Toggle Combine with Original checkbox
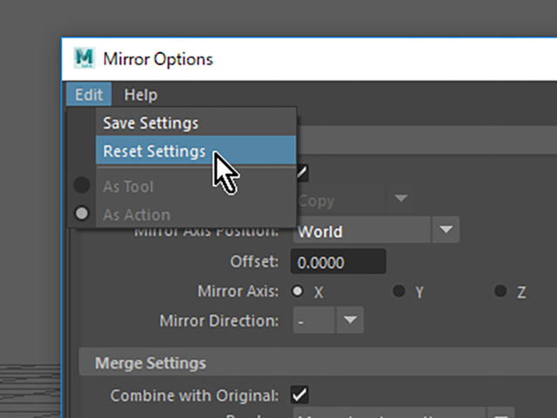Screen dimensions: 557x418 tap(299, 394)
